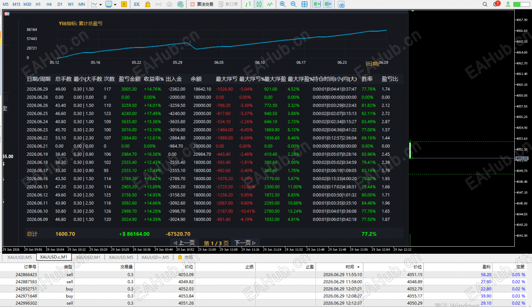Image resolution: width=532 pixels, height=307 pixels.
Task: Switch chart to line chart mode
Action: [270, 4]
